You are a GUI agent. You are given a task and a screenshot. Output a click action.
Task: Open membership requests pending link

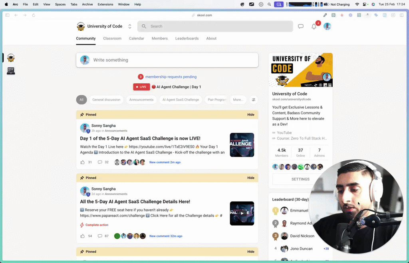point(171,77)
